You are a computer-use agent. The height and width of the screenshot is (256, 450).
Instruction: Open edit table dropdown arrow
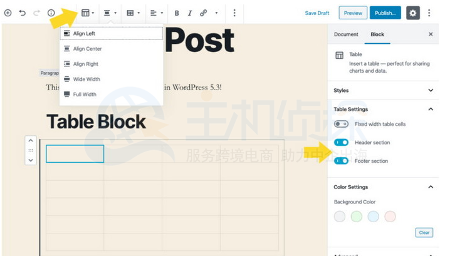click(139, 13)
